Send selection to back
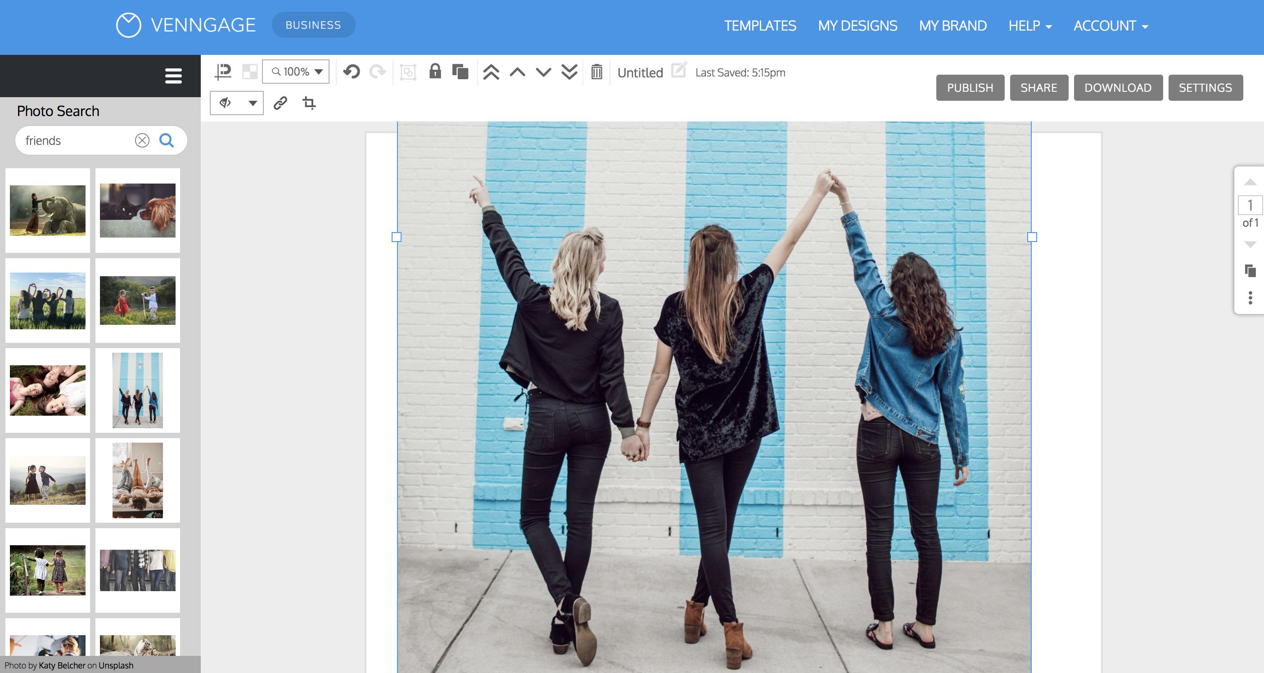 pyautogui.click(x=569, y=72)
